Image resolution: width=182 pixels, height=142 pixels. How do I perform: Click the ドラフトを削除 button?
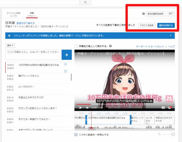coord(147,25)
